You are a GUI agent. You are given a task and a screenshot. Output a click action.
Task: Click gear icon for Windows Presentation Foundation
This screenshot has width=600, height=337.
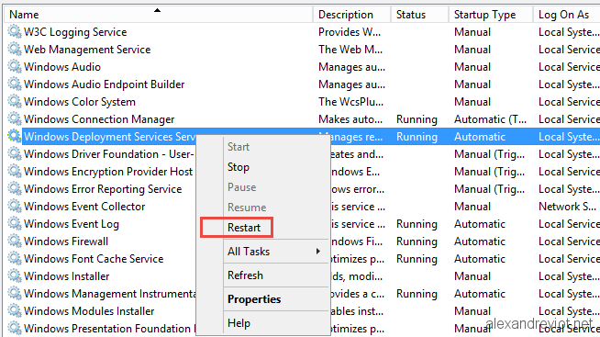point(15,328)
